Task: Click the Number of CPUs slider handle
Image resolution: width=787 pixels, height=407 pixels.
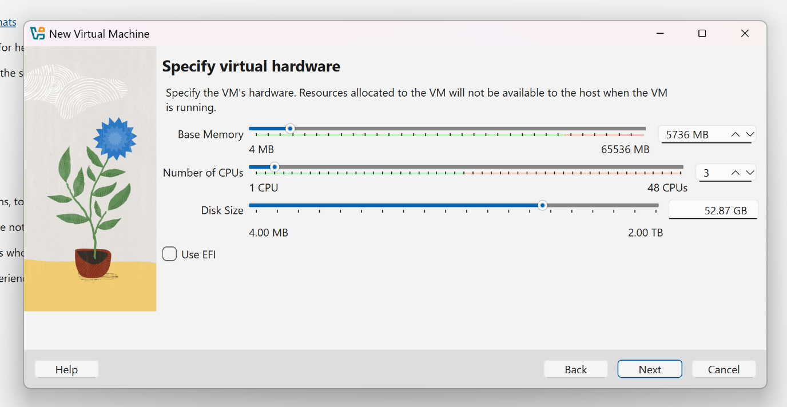Action: pyautogui.click(x=275, y=167)
